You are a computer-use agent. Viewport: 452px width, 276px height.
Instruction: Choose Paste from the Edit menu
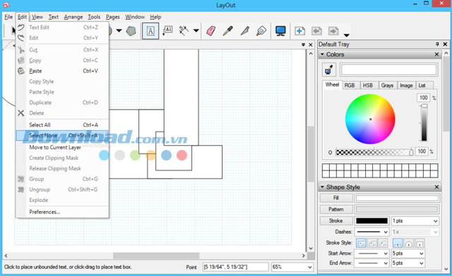pyautogui.click(x=63, y=71)
